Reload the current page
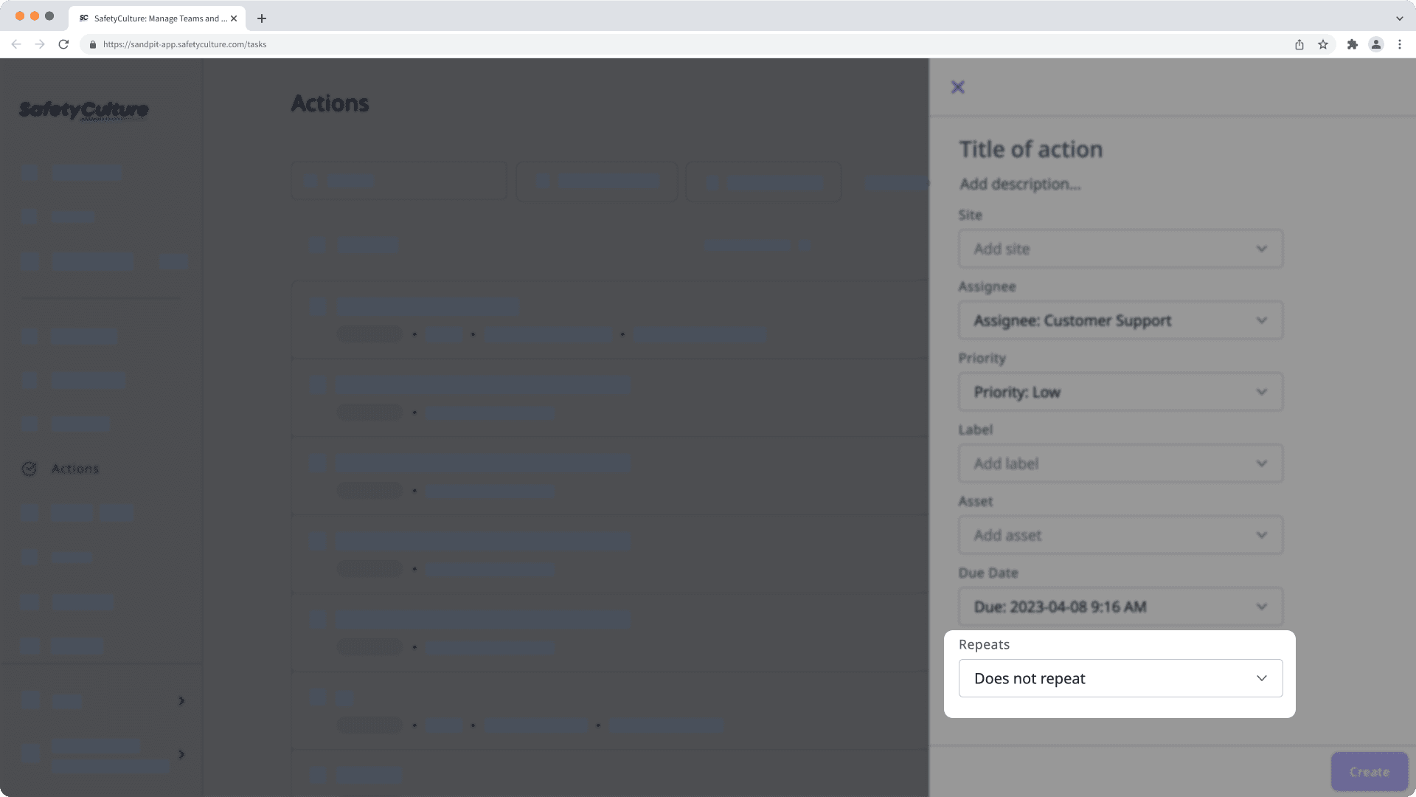The width and height of the screenshot is (1416, 797). (x=64, y=44)
